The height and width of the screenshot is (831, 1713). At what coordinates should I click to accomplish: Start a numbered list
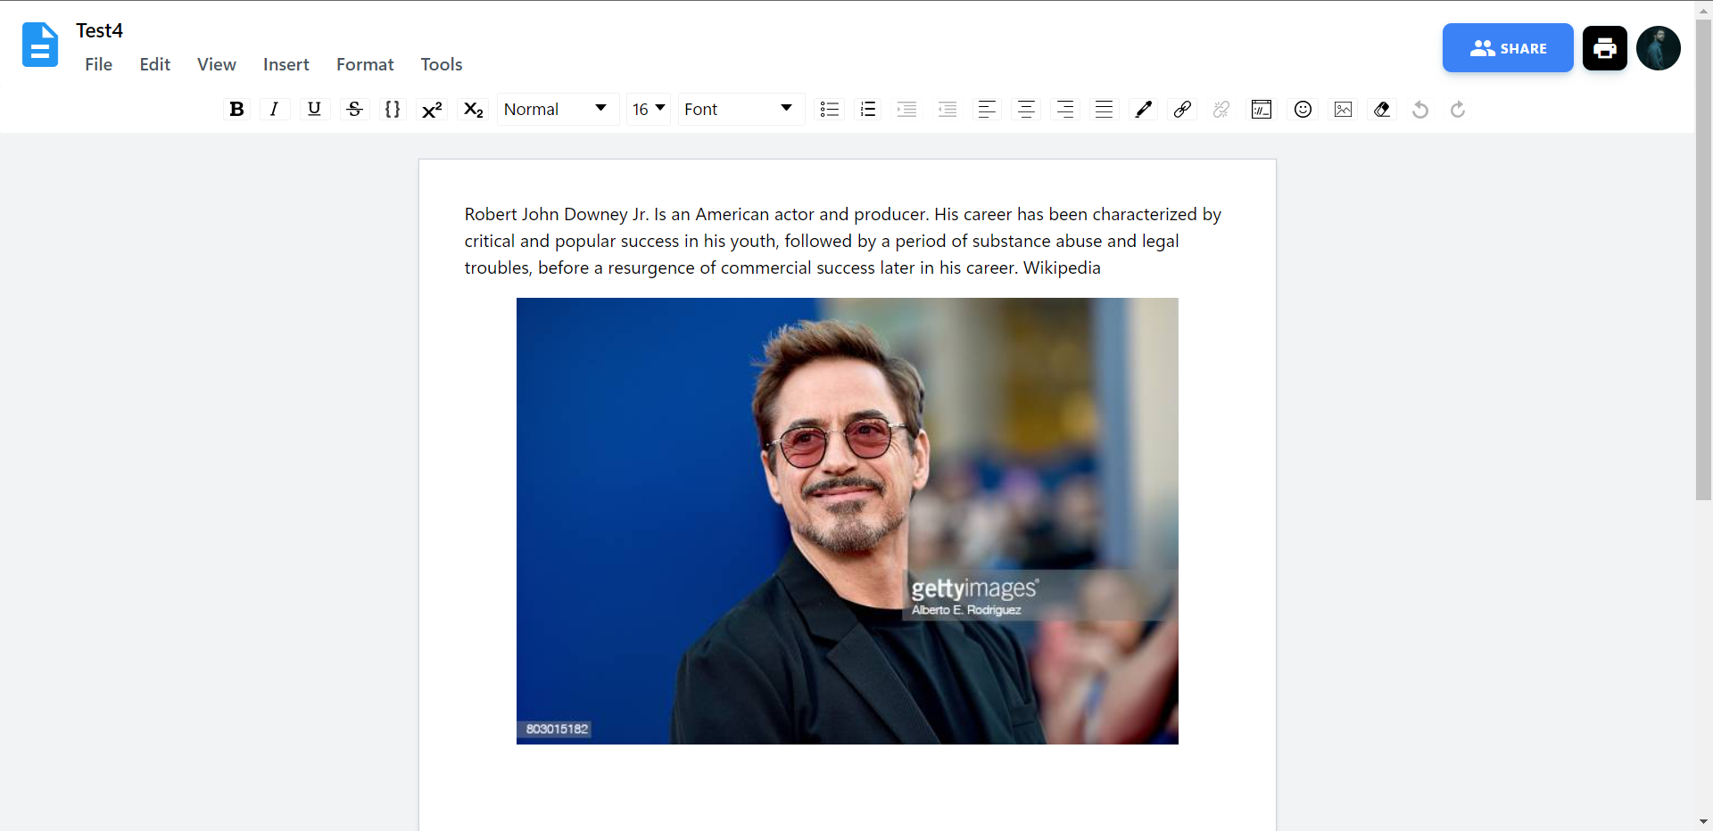click(x=868, y=109)
